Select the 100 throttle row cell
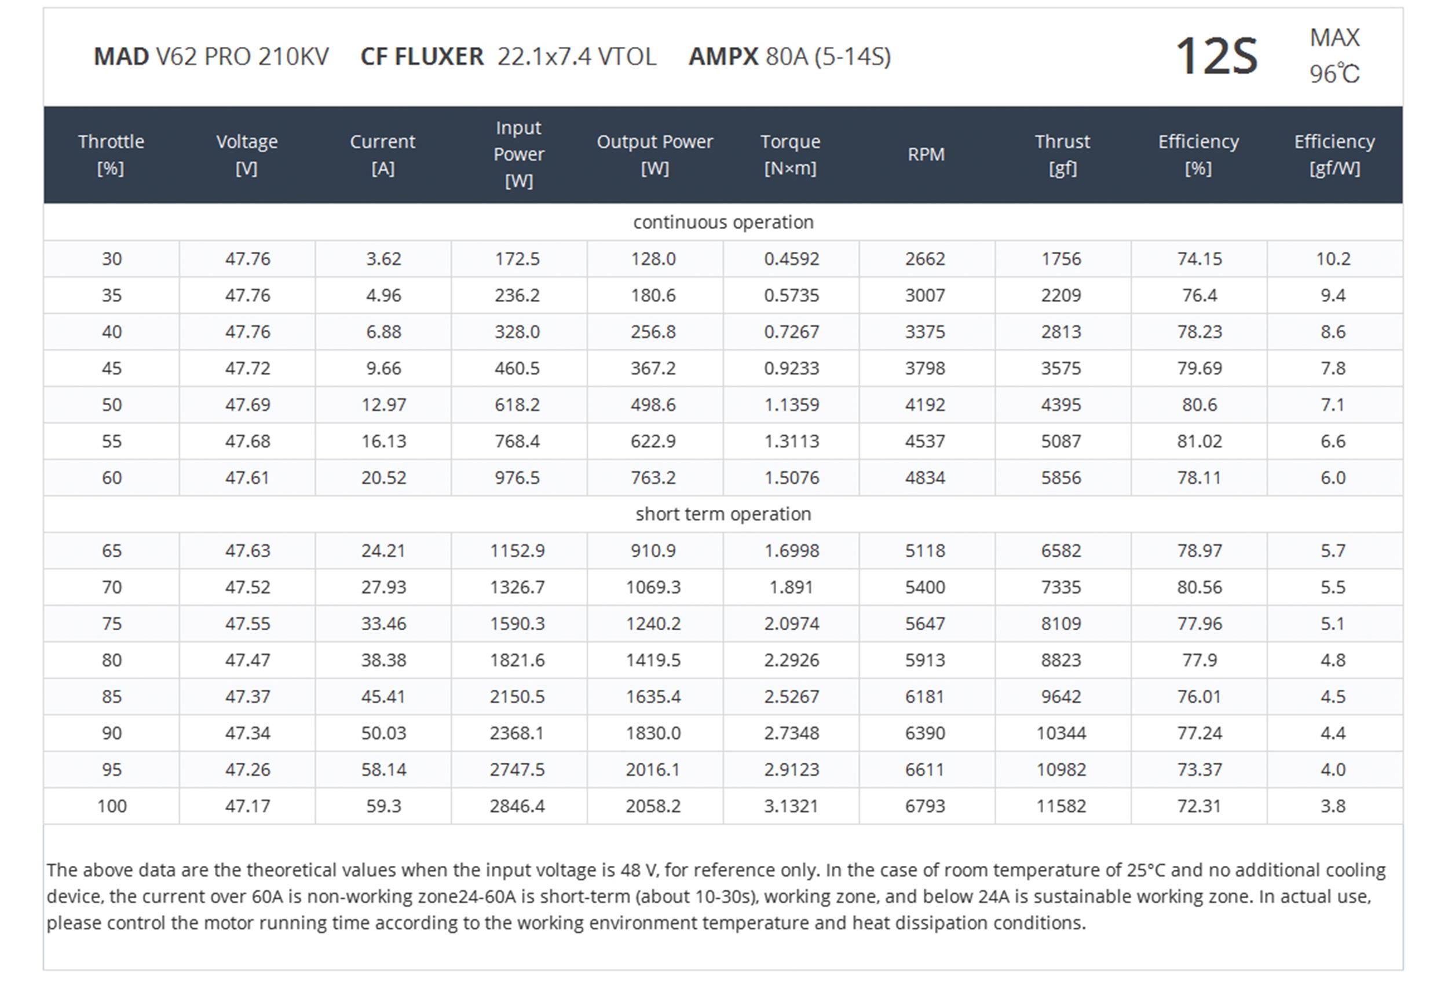 112,806
